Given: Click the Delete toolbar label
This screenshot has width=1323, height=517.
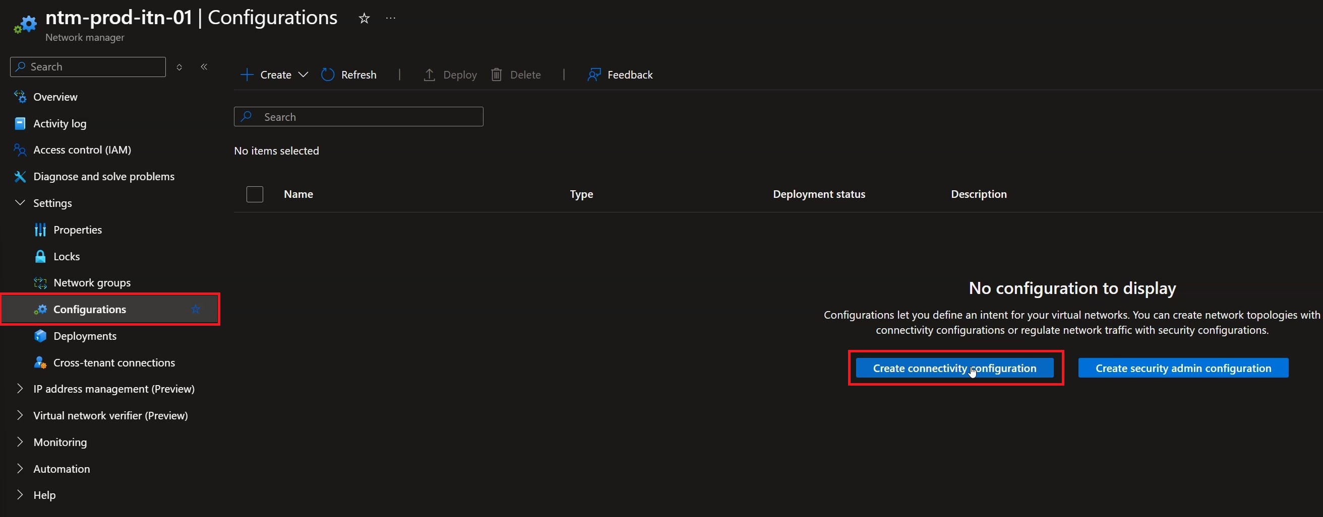Looking at the screenshot, I should pyautogui.click(x=525, y=75).
